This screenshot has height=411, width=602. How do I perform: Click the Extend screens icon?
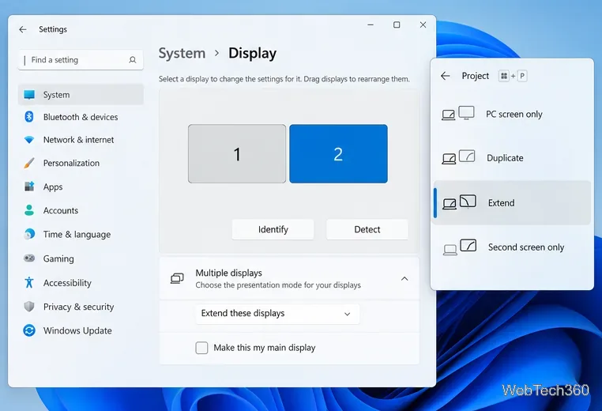pyautogui.click(x=459, y=202)
